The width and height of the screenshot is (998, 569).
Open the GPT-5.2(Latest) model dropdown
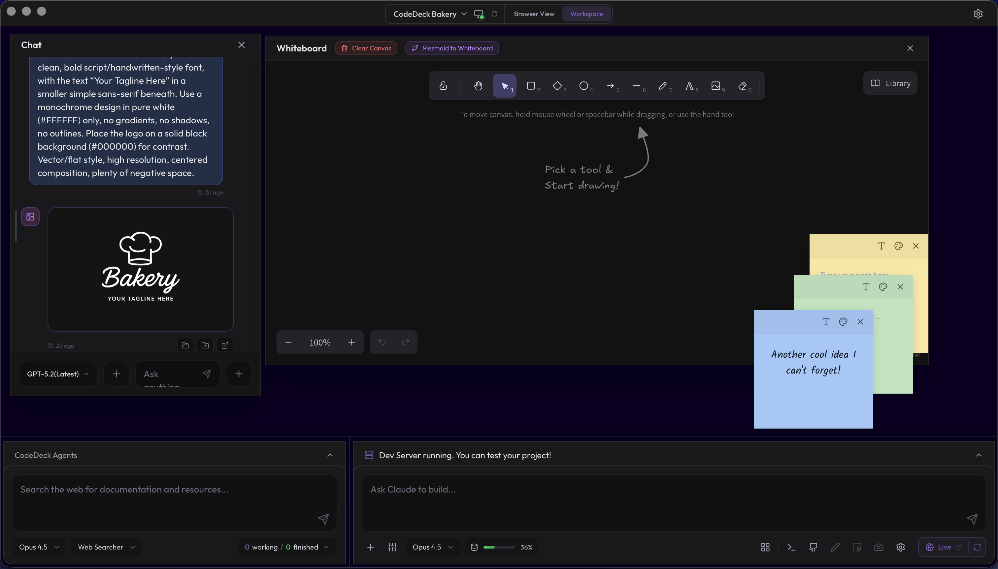pos(58,374)
